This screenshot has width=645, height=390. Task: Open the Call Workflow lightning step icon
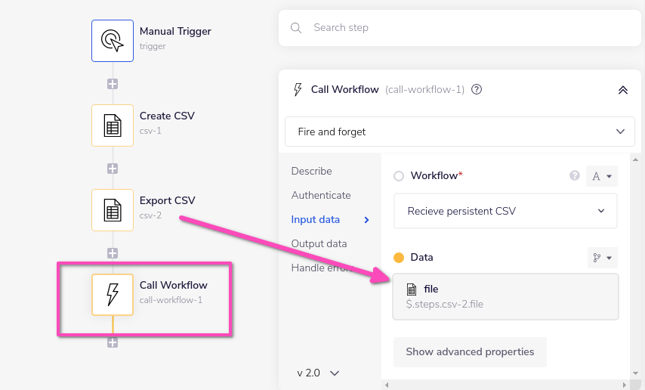113,295
